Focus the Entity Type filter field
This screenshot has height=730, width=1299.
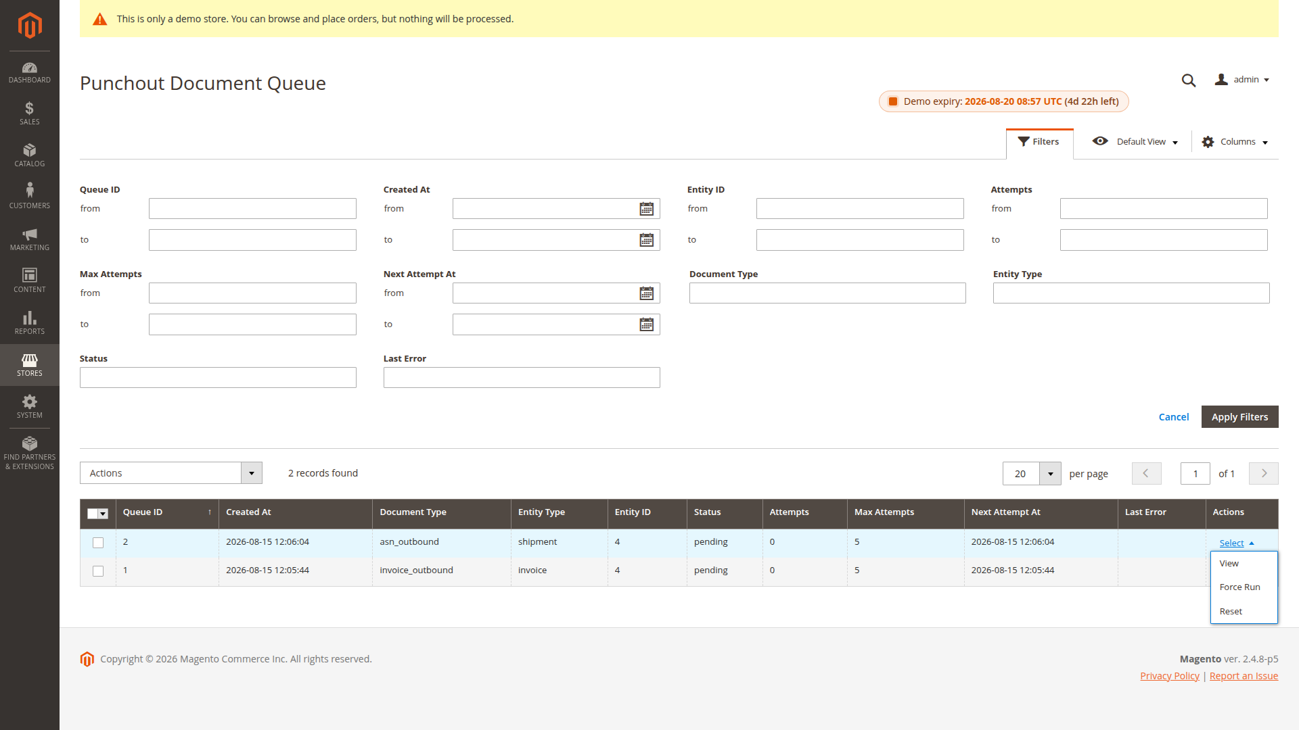(x=1131, y=293)
